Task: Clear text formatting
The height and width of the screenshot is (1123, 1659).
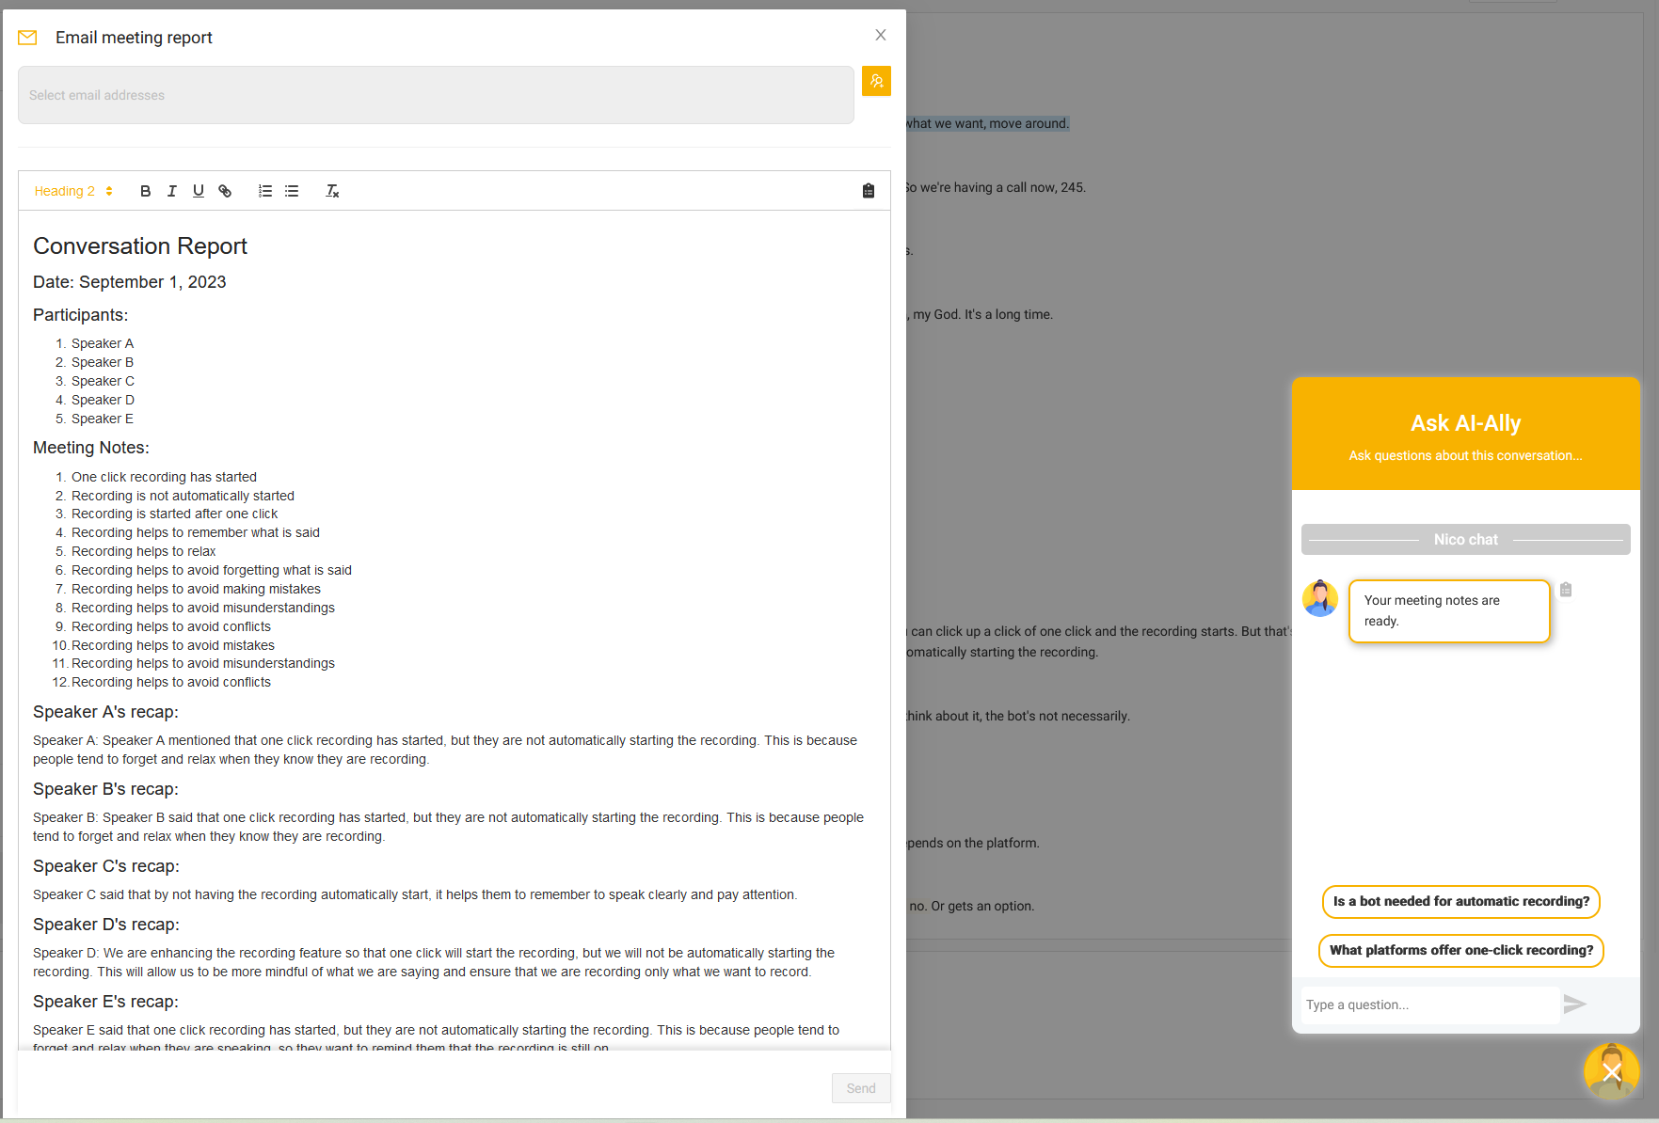Action: pyautogui.click(x=332, y=191)
